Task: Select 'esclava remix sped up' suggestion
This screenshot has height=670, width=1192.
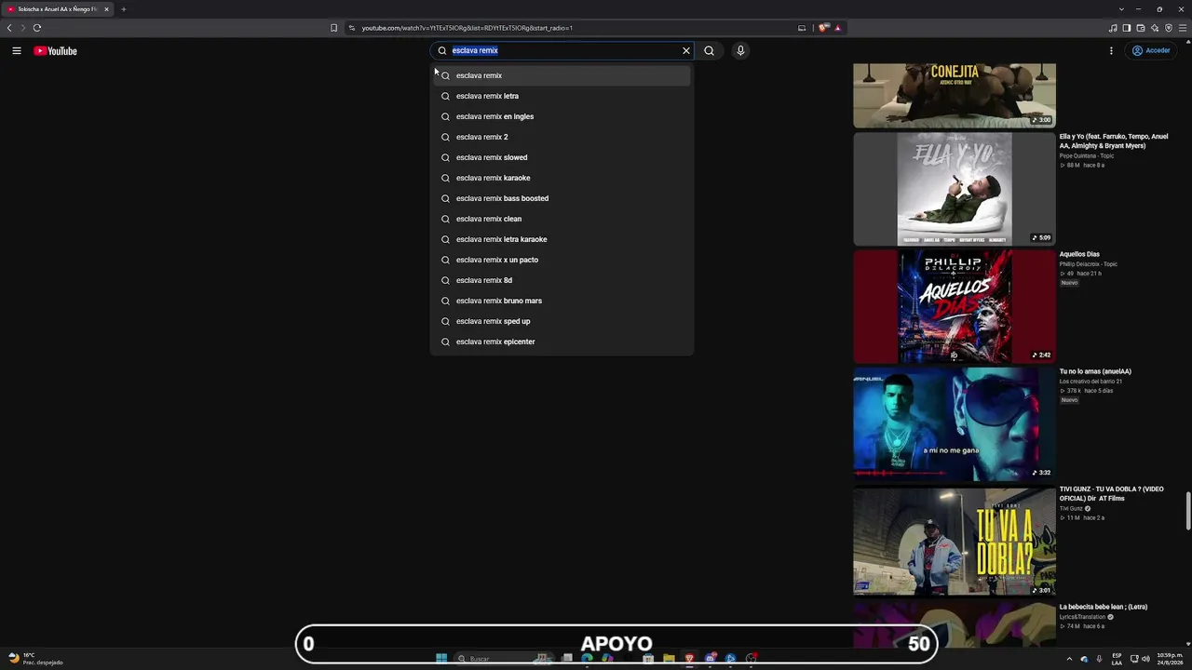Action: click(x=562, y=321)
